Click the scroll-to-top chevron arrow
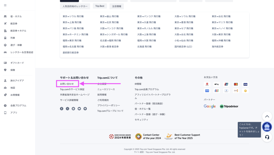 click(267, 116)
